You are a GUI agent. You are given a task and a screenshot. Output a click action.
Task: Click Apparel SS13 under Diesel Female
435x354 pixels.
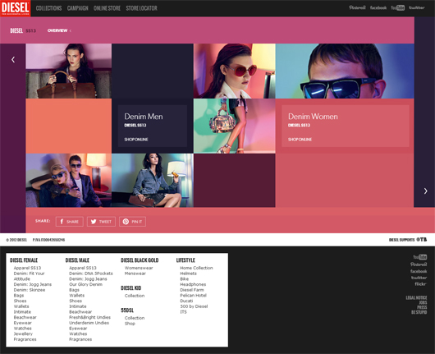click(27, 268)
